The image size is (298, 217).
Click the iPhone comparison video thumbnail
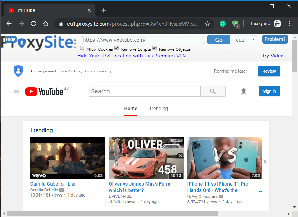(x=225, y=158)
